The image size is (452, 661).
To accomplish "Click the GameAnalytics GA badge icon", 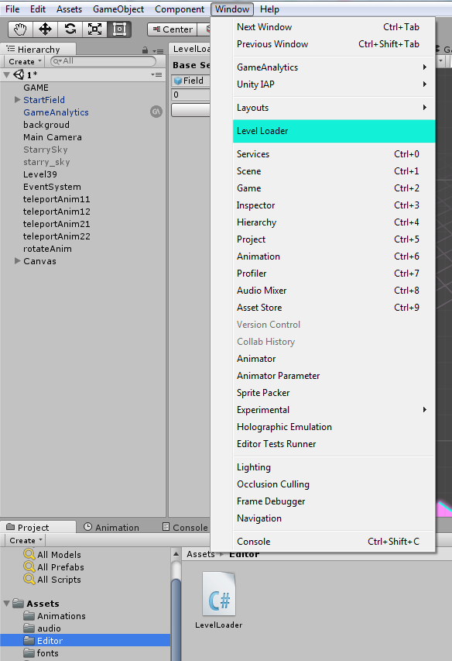I will point(156,112).
